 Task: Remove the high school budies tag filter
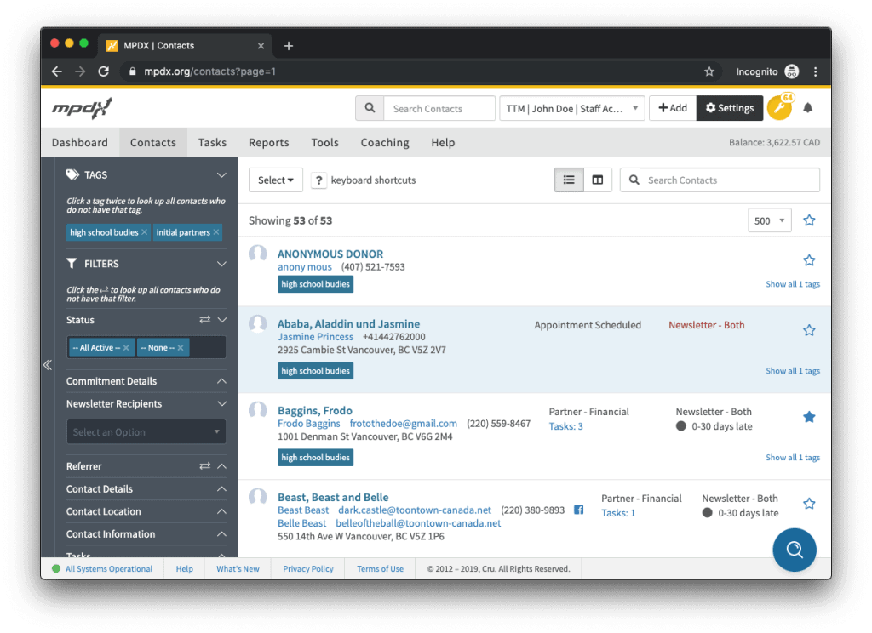point(145,232)
